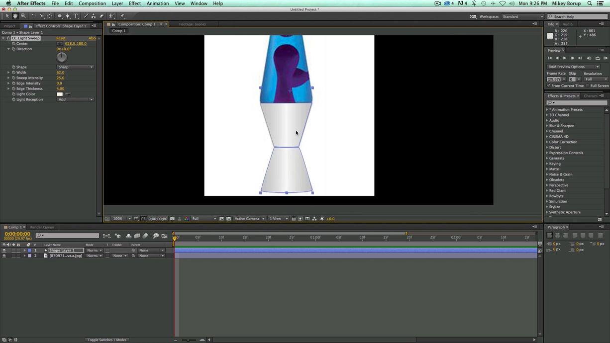This screenshot has width=610, height=343.
Task: Select the Pen tool
Action: [x=68, y=15]
